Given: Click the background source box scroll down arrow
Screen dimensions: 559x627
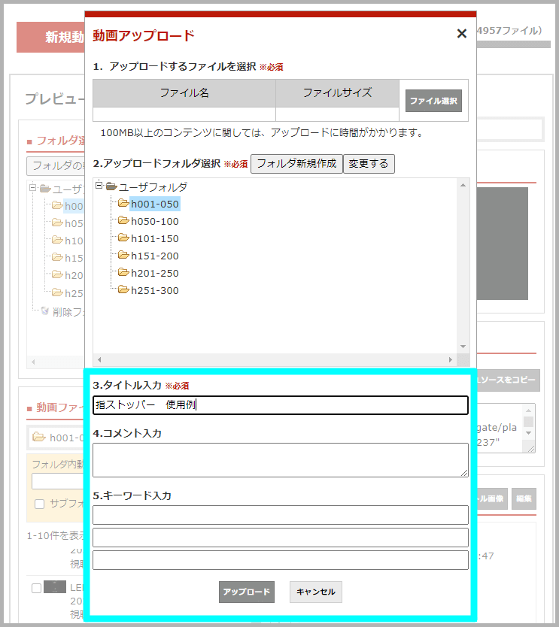Looking at the screenshot, I should (529, 433).
